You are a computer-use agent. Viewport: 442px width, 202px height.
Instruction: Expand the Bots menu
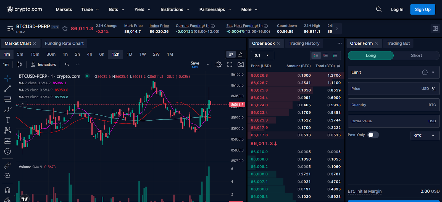coord(117,9)
